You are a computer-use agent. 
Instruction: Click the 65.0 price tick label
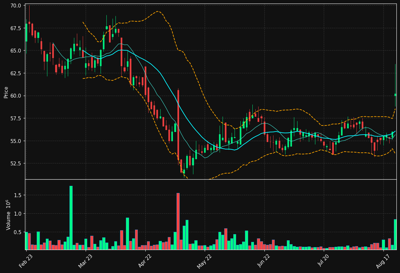pos(16,51)
